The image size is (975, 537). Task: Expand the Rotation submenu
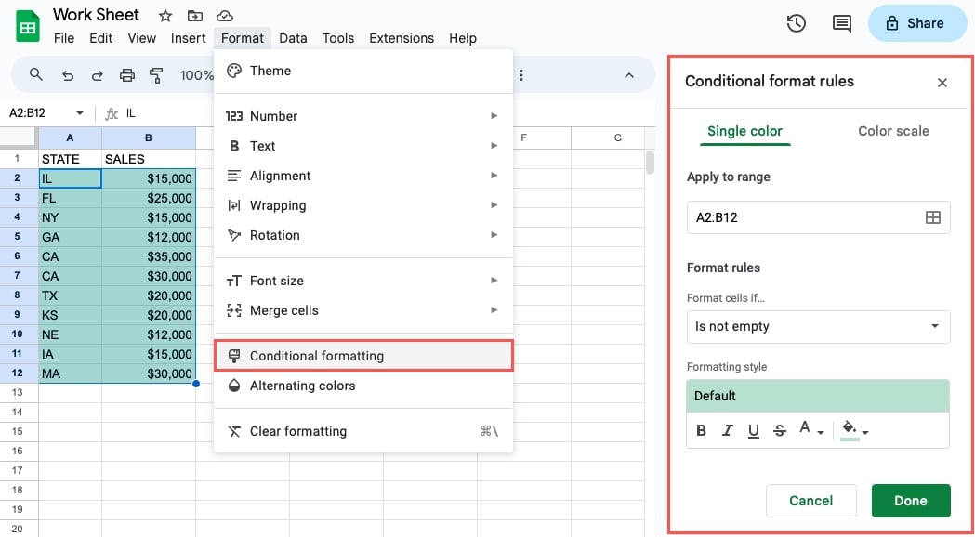point(363,236)
